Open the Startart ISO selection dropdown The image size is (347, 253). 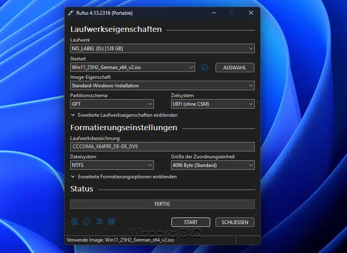[x=132, y=67]
